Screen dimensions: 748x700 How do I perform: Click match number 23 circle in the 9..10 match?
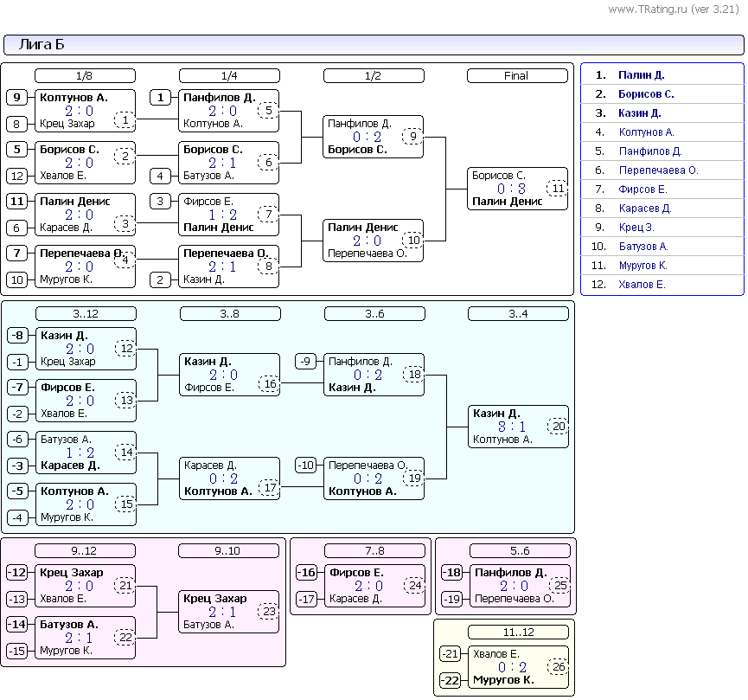click(269, 611)
